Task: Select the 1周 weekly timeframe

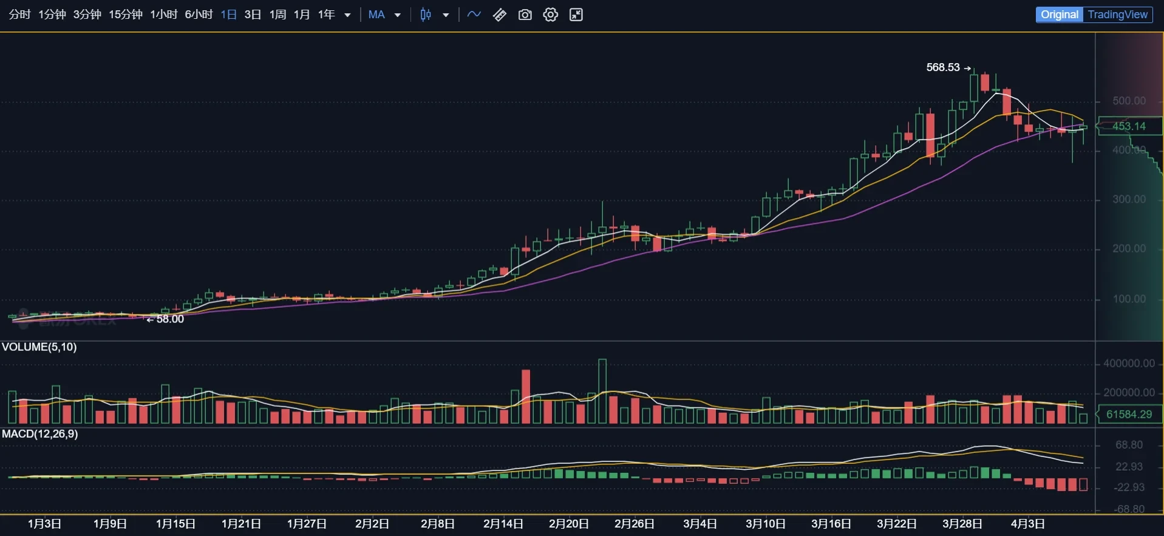Action: click(x=277, y=15)
